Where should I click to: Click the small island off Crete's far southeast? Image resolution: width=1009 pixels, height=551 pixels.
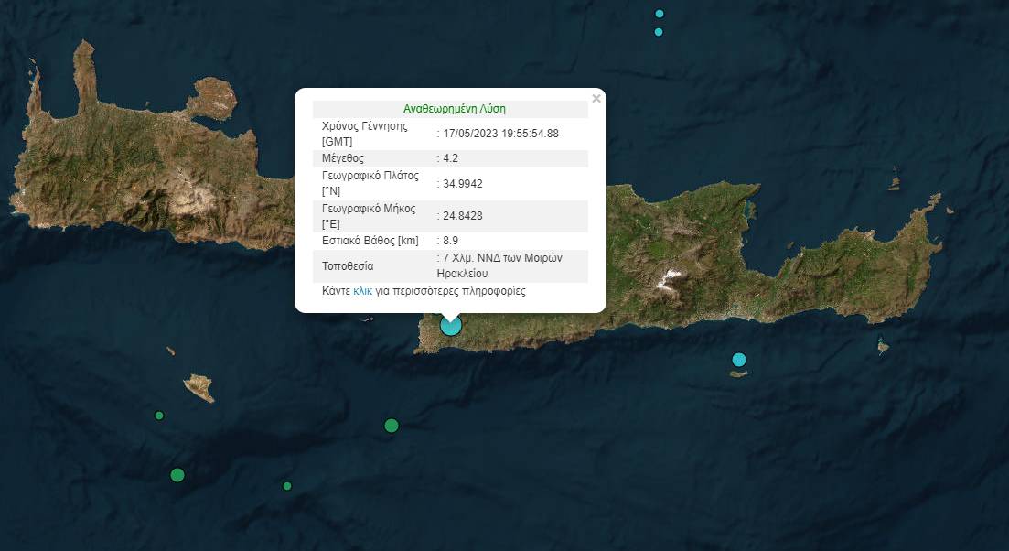(883, 348)
